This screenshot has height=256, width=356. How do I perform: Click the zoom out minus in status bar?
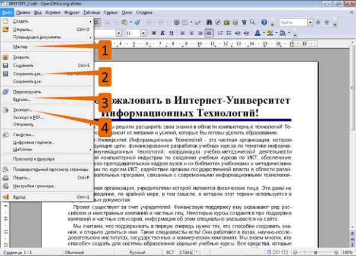click(x=295, y=252)
